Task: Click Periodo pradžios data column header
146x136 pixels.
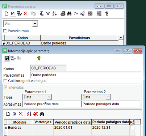Action: [72, 122]
